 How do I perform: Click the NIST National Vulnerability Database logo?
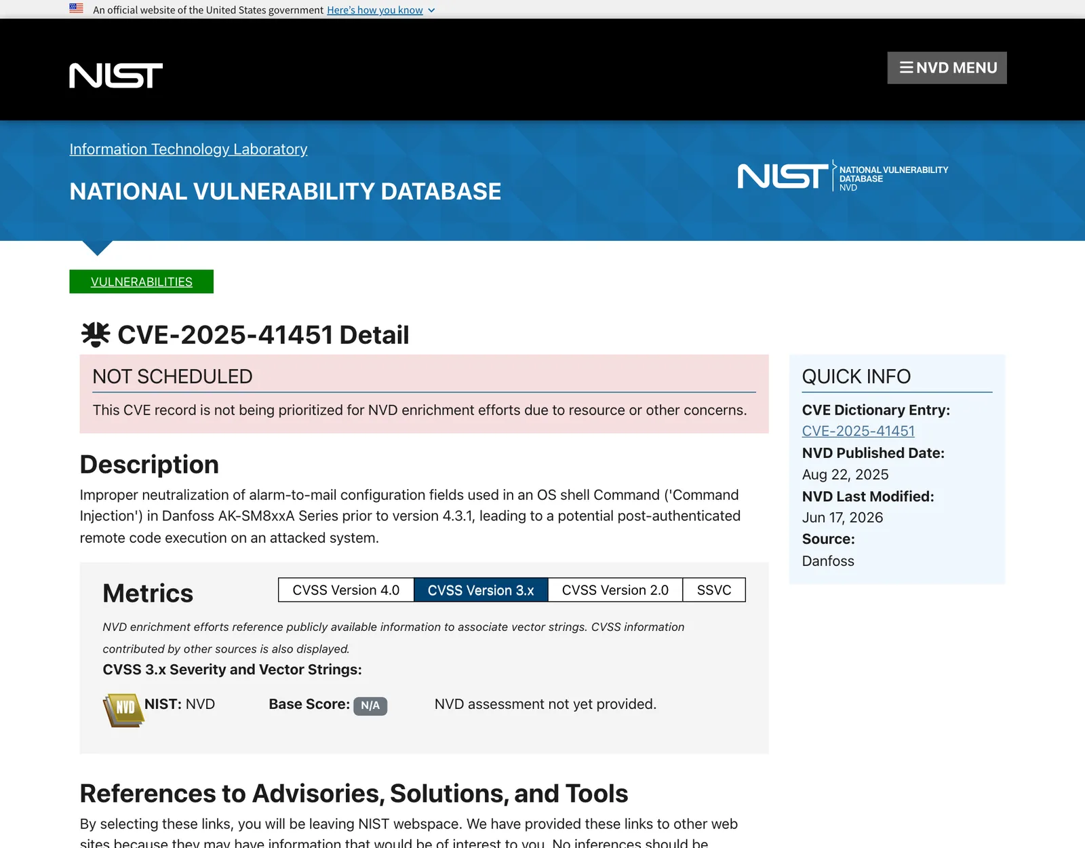(843, 176)
